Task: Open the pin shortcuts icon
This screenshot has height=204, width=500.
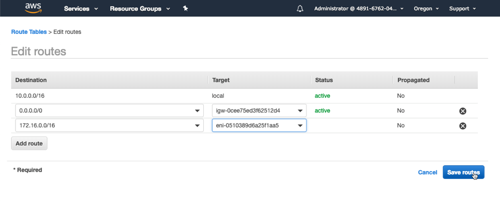Action: [x=185, y=9]
